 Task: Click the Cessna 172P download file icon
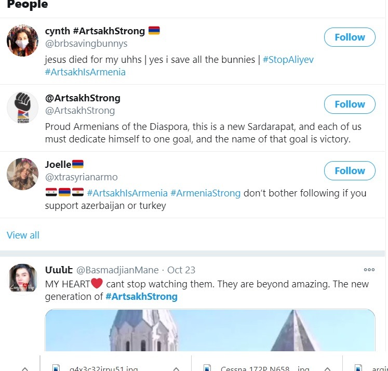tap(208, 368)
